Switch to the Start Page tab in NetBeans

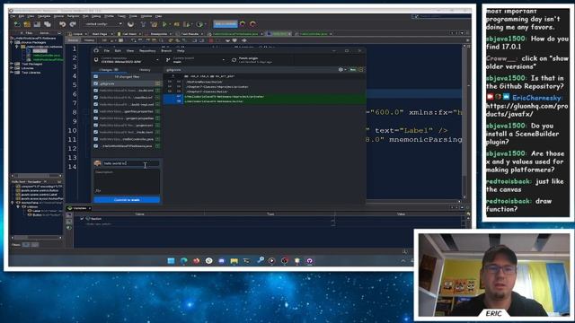(x=100, y=34)
